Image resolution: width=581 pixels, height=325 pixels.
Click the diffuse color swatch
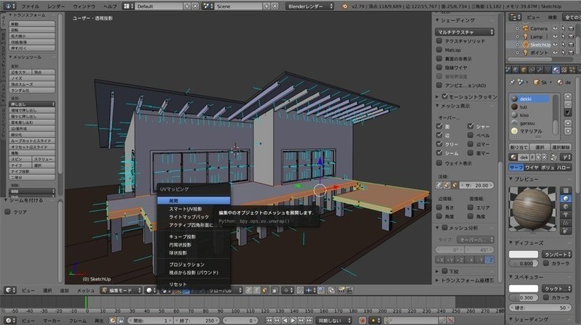point(523,255)
